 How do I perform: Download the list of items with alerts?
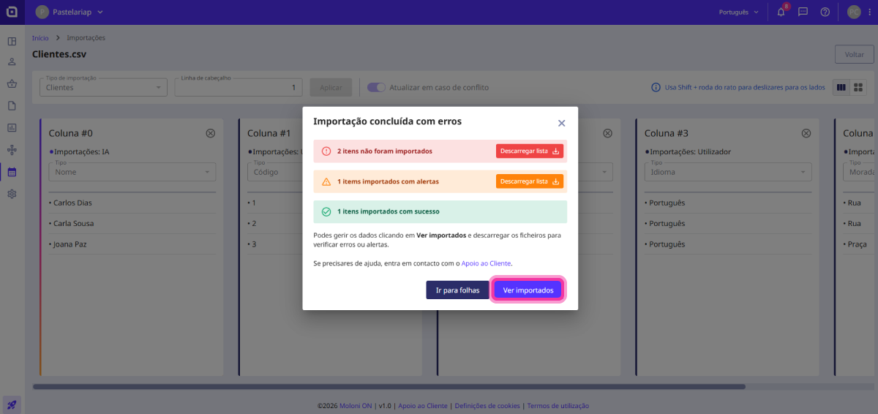pyautogui.click(x=530, y=181)
